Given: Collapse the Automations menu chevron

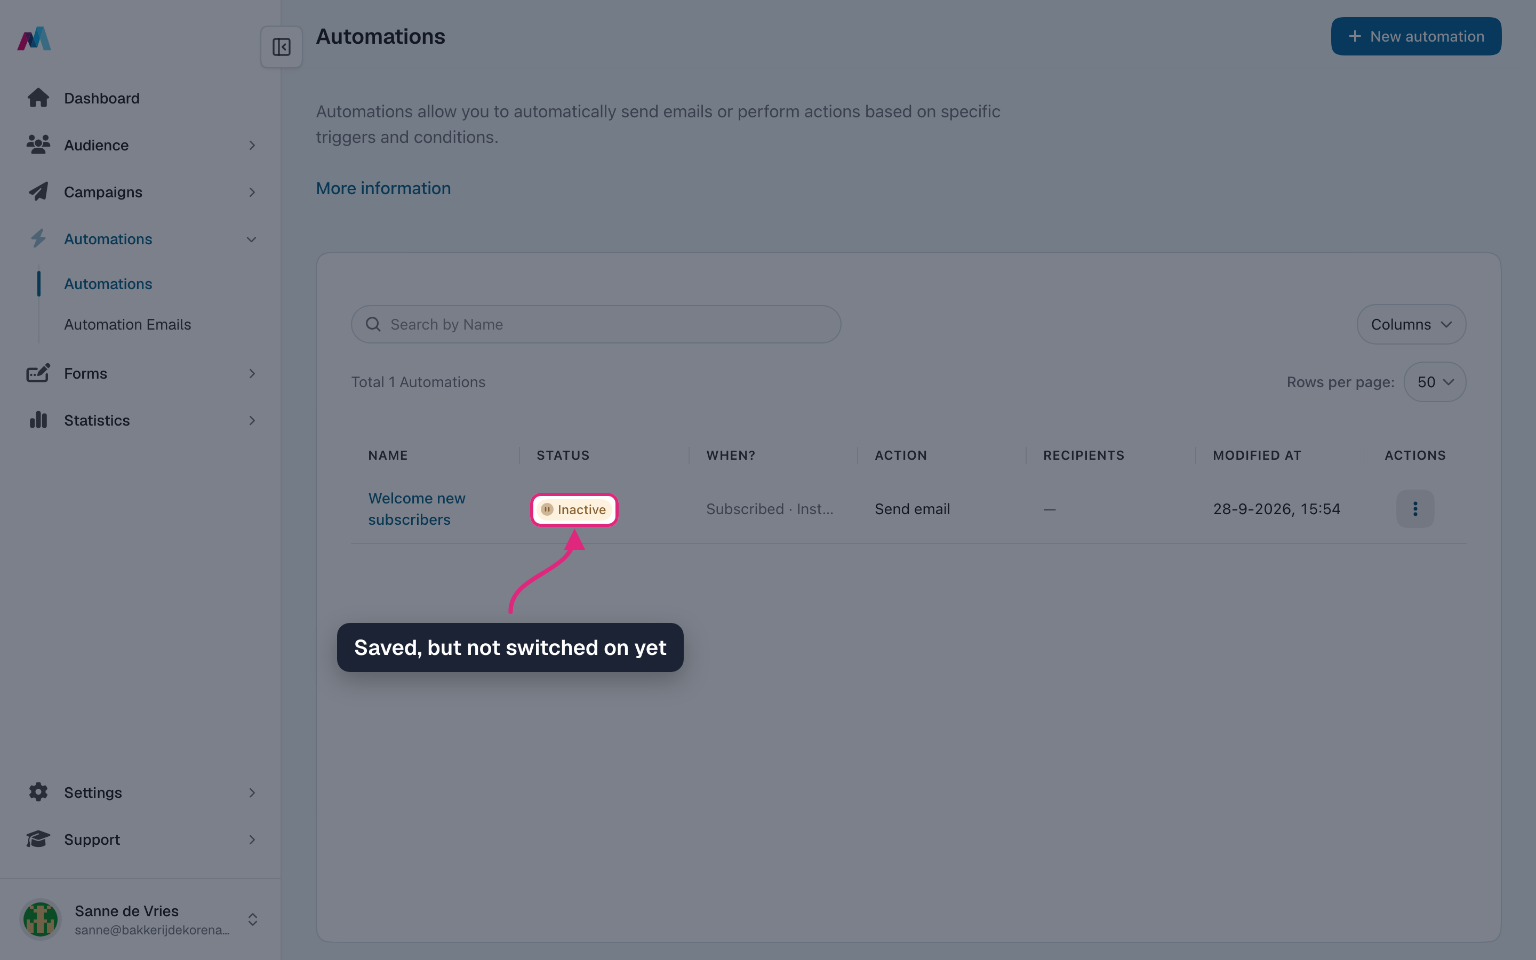Looking at the screenshot, I should 252,239.
